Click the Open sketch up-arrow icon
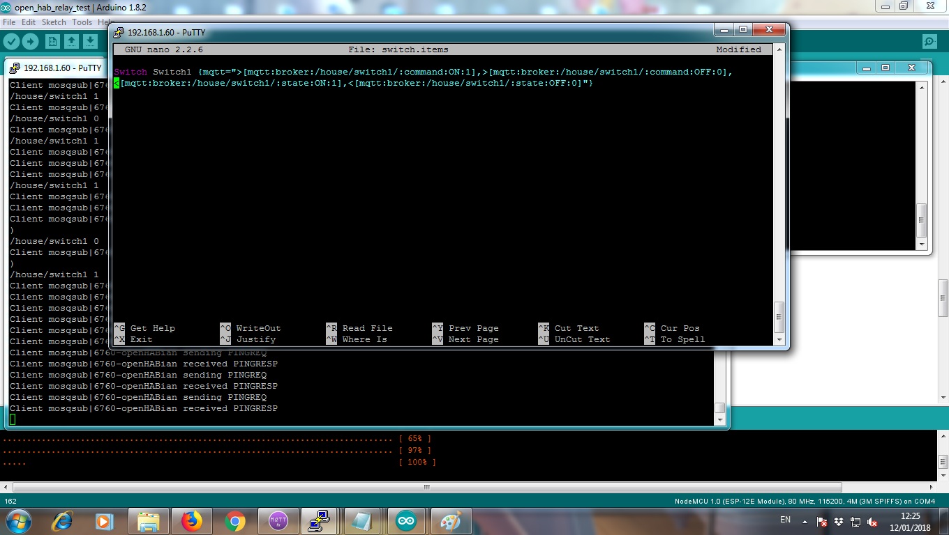 (x=71, y=42)
